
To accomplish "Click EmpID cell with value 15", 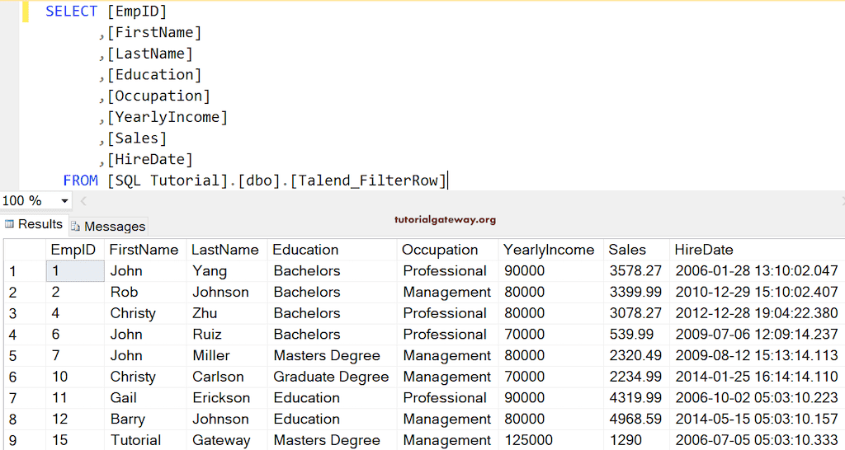I will [x=75, y=440].
